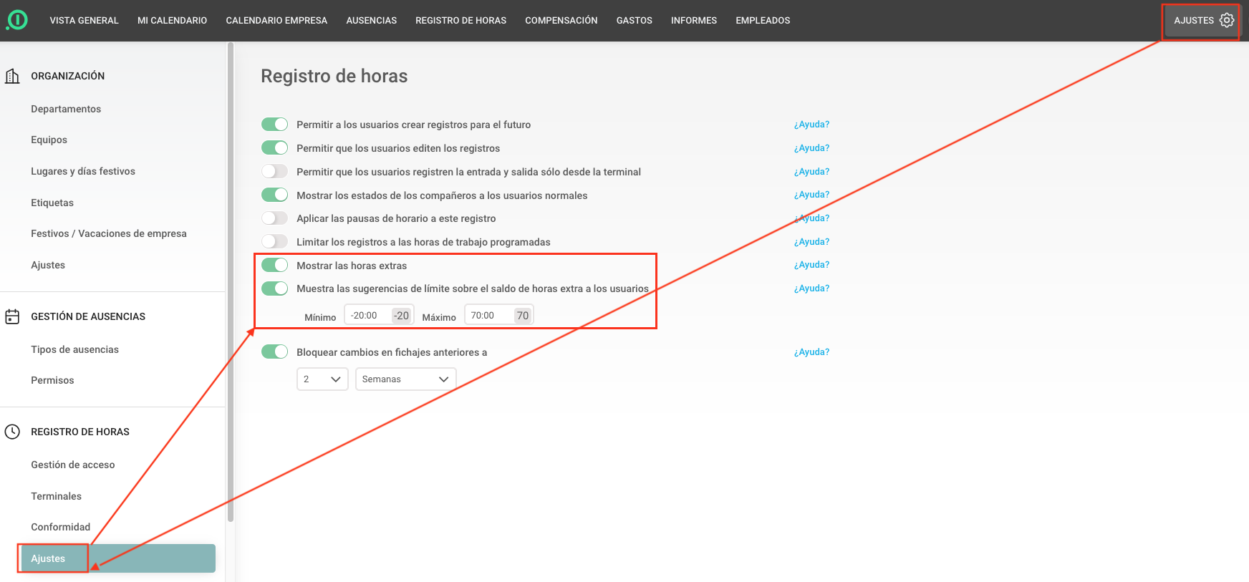Viewport: 1249px width, 582px height.
Task: Open the number of weeks dropdown
Action: (322, 379)
